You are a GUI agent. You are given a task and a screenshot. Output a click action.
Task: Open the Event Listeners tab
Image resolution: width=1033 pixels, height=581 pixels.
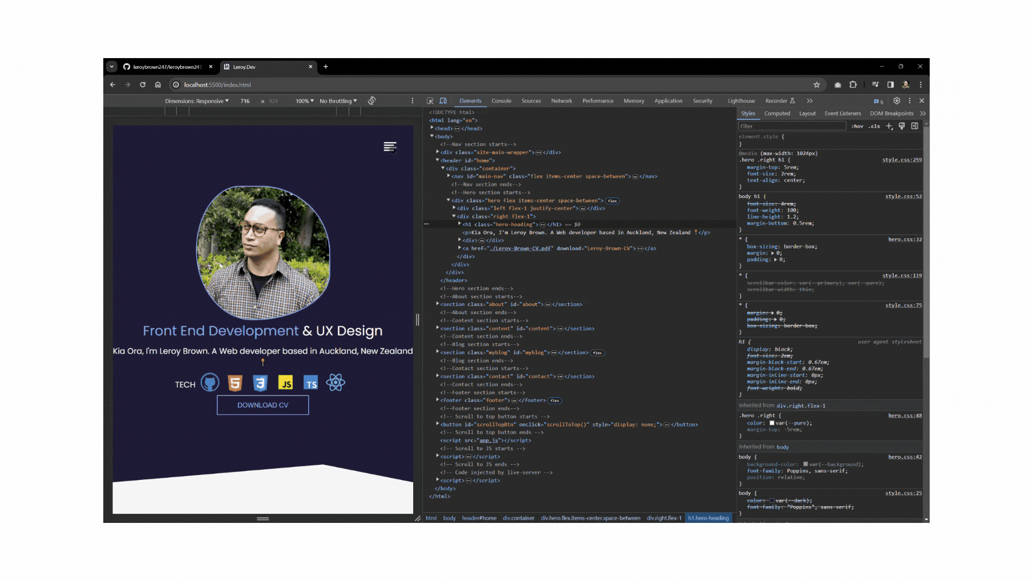click(843, 114)
